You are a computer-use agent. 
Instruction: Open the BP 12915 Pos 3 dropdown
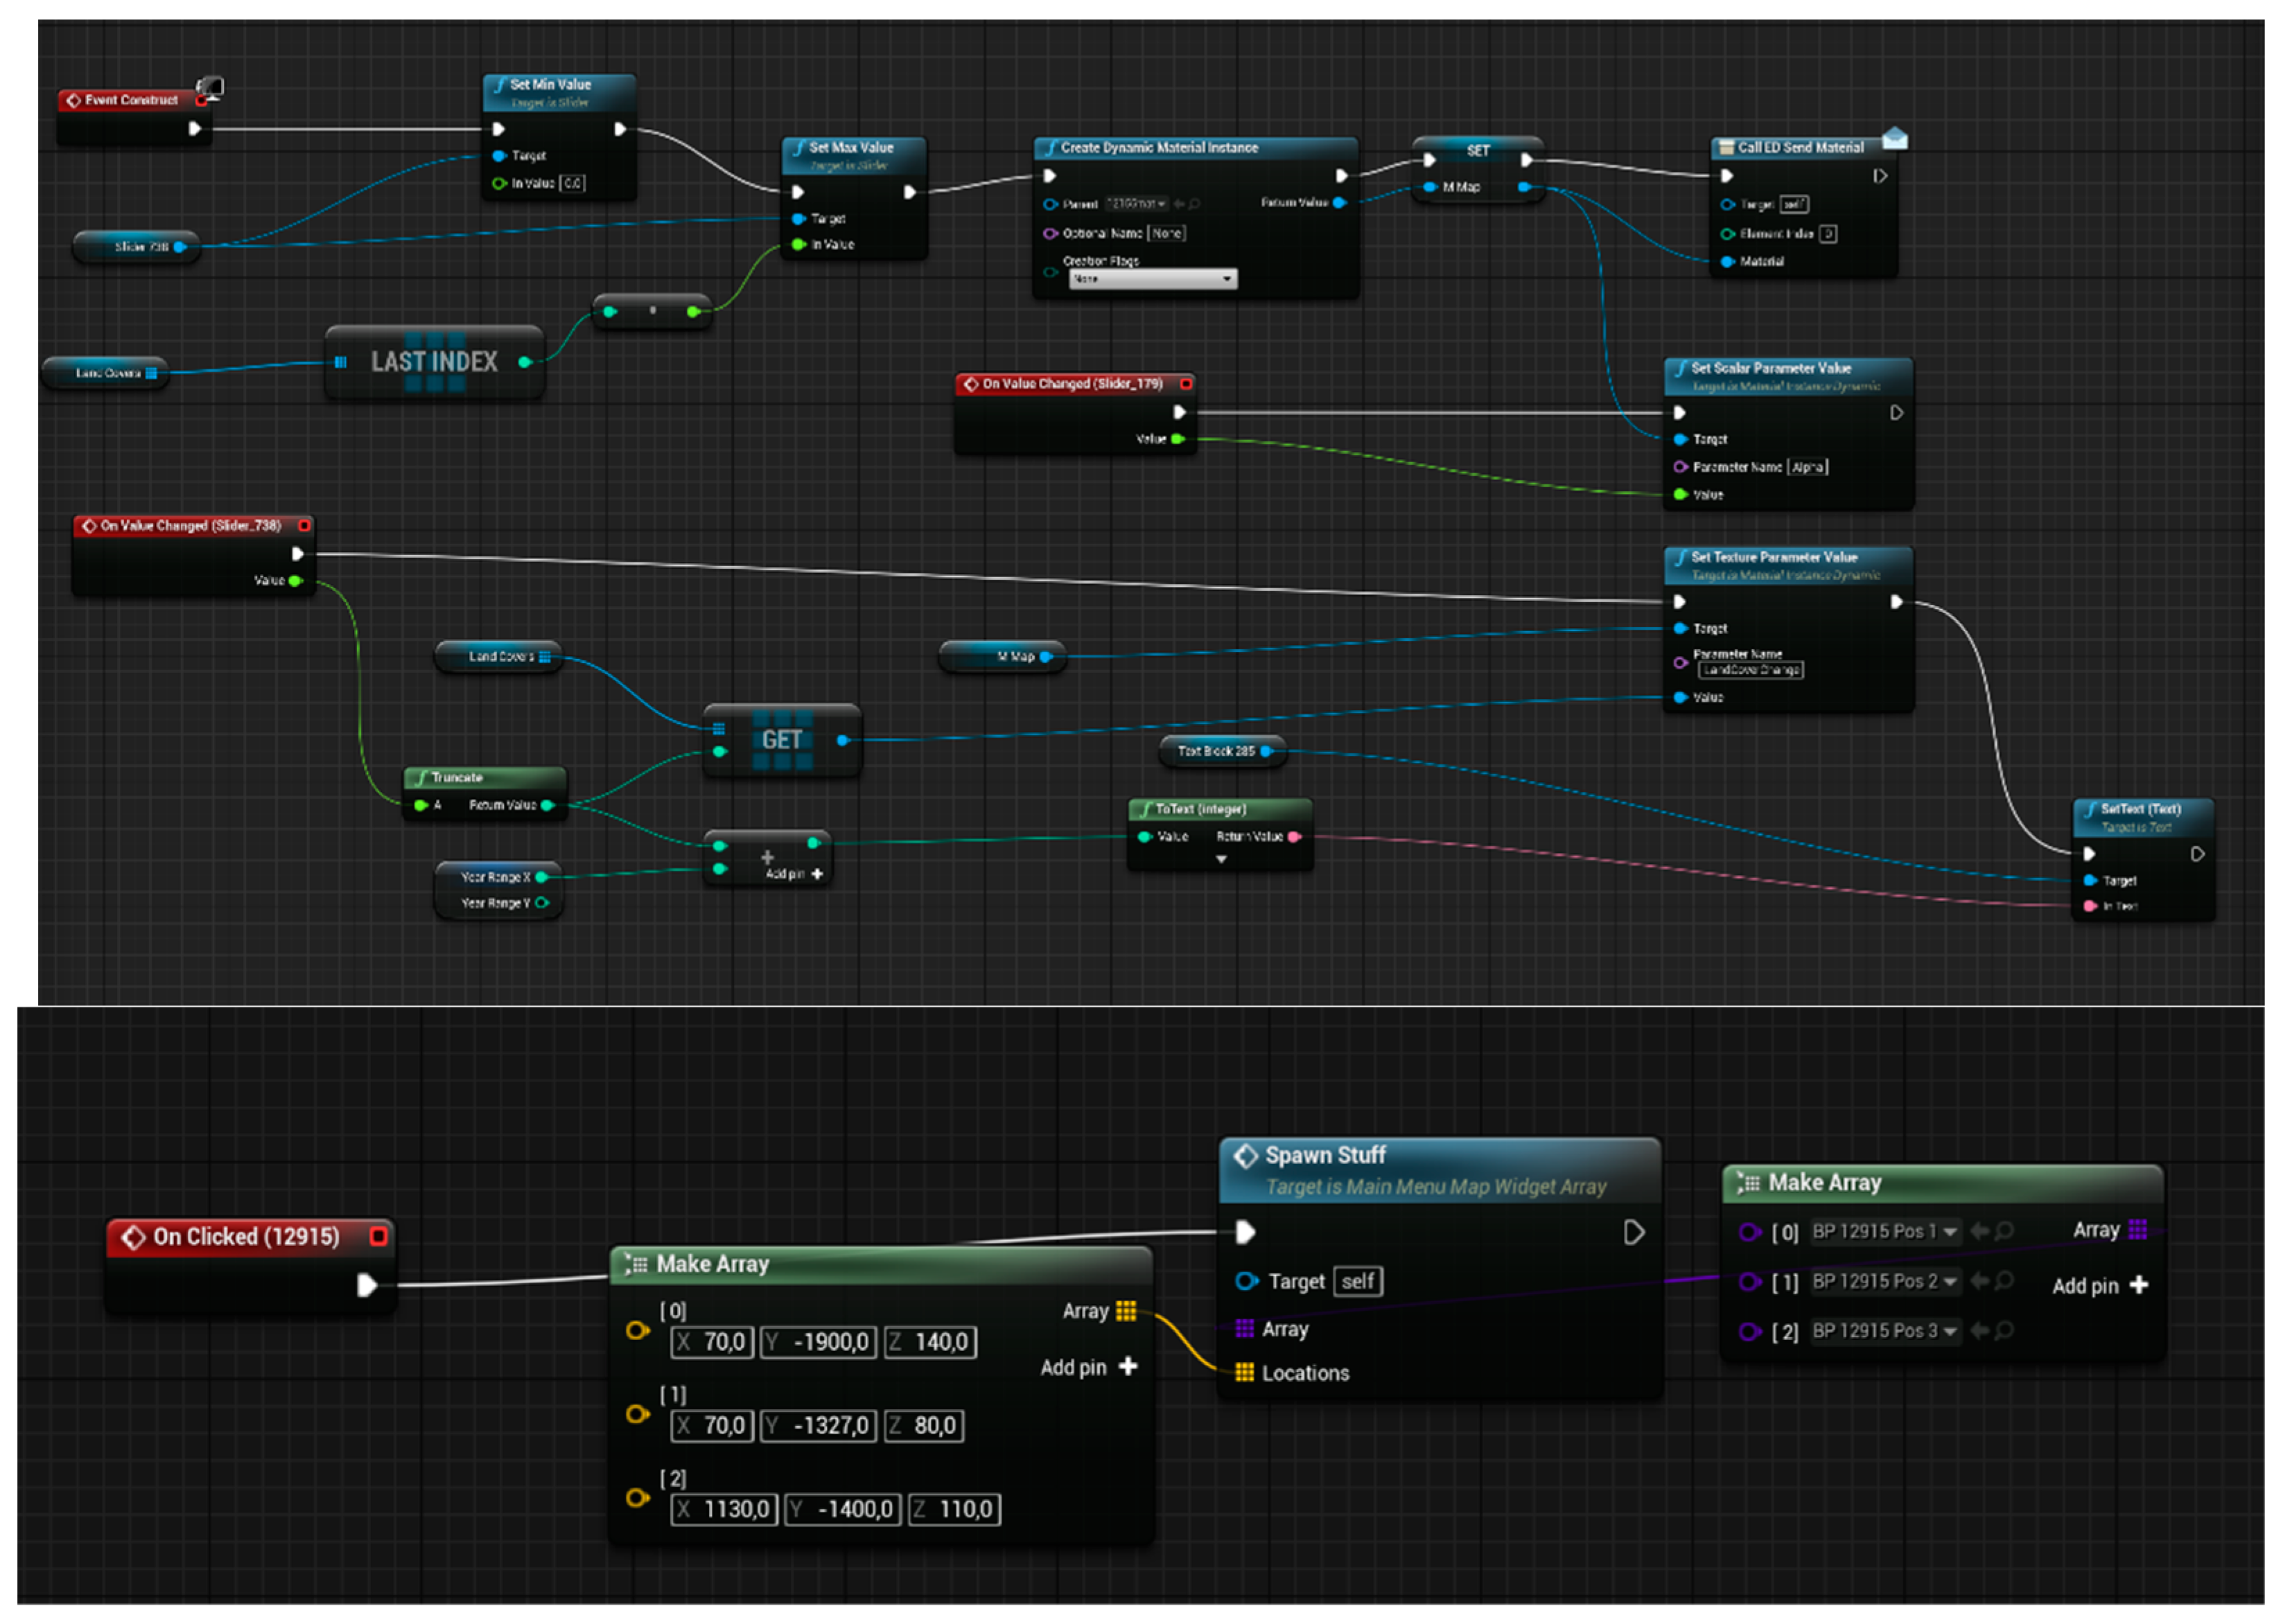pos(1884,1331)
